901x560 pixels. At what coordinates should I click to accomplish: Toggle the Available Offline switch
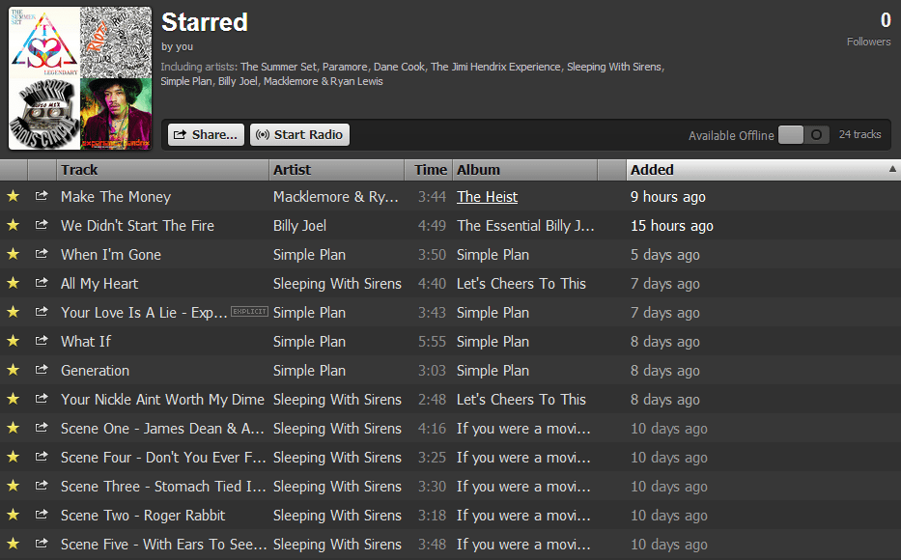point(803,135)
